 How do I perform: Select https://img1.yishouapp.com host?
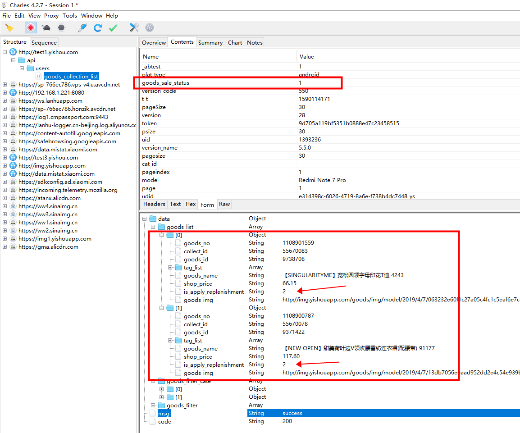[55, 239]
